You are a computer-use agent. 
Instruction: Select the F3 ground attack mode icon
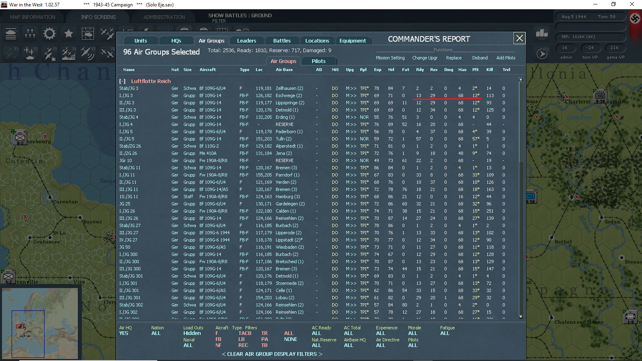pyautogui.click(x=49, y=53)
